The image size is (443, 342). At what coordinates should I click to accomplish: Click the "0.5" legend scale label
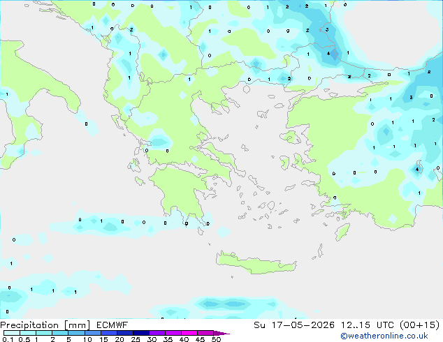pyautogui.click(x=24, y=339)
